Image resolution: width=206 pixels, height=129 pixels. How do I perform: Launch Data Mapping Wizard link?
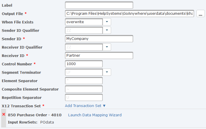(x=95, y=115)
